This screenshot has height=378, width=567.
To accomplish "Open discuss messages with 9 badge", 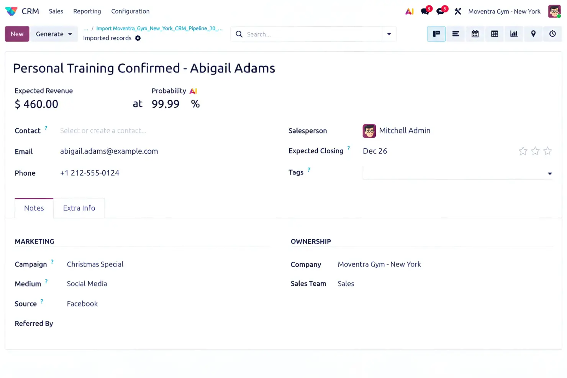I will click(x=426, y=11).
